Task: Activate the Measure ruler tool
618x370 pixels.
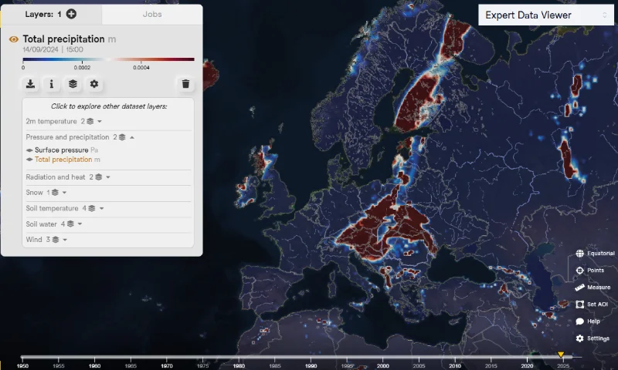Action: coord(580,288)
